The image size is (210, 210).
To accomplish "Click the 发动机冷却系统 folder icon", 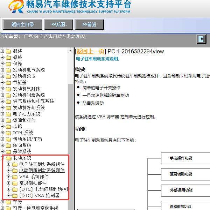I will 8,108.
